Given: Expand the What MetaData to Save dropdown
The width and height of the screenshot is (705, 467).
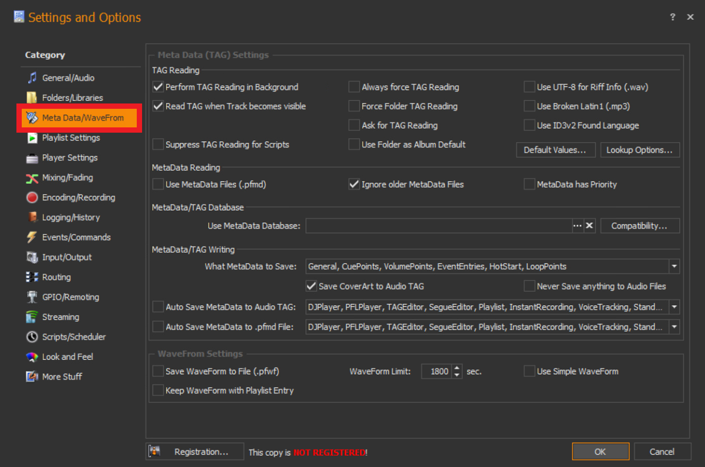Looking at the screenshot, I should tap(674, 266).
